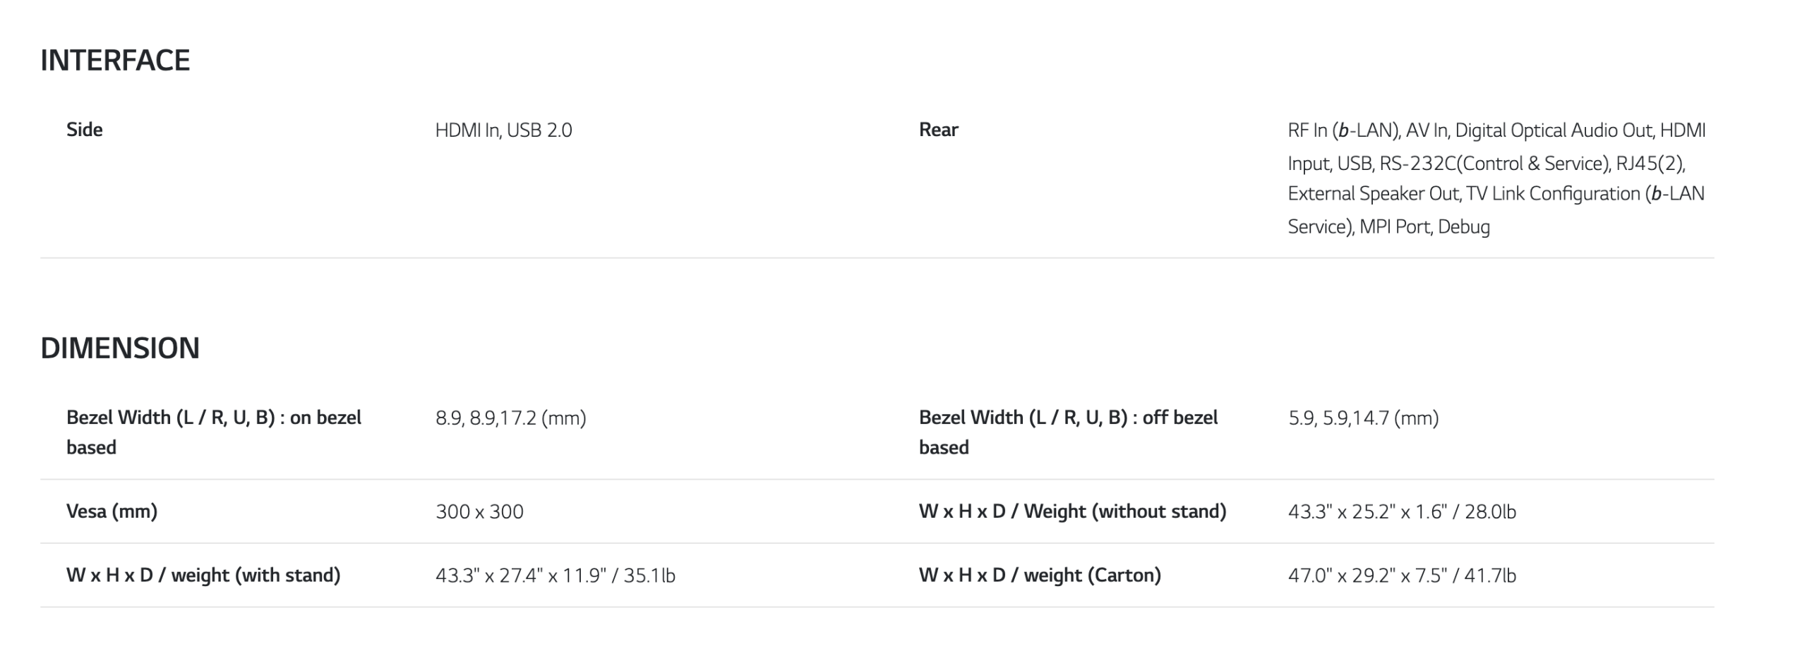Viewport: 1807px width, 663px height.
Task: Click the Weight (without stand) label
Action: point(1072,511)
